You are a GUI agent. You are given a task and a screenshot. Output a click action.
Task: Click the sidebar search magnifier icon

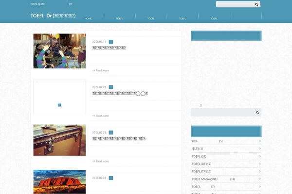click(x=257, y=113)
